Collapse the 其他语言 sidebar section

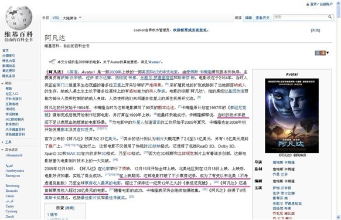[2, 150]
